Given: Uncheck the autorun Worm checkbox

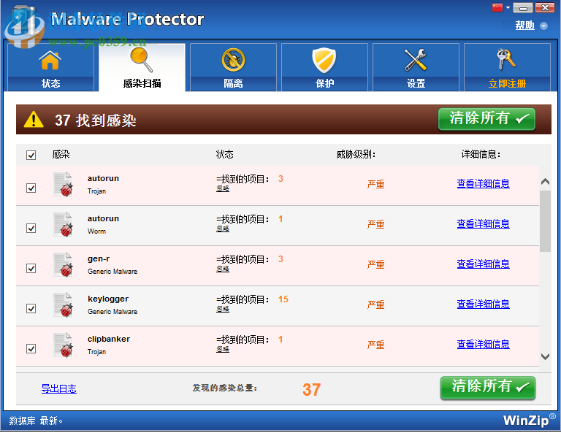Looking at the screenshot, I should 31,228.
